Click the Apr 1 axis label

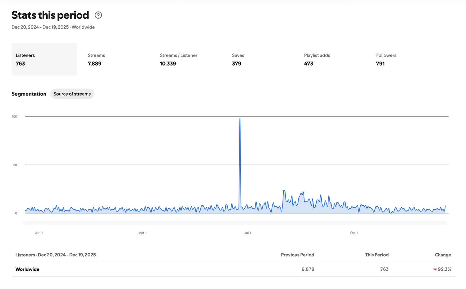pos(143,233)
